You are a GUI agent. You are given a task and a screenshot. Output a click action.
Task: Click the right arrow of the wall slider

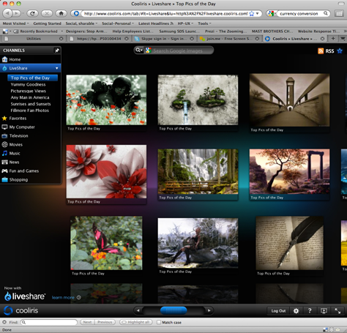[209, 310]
